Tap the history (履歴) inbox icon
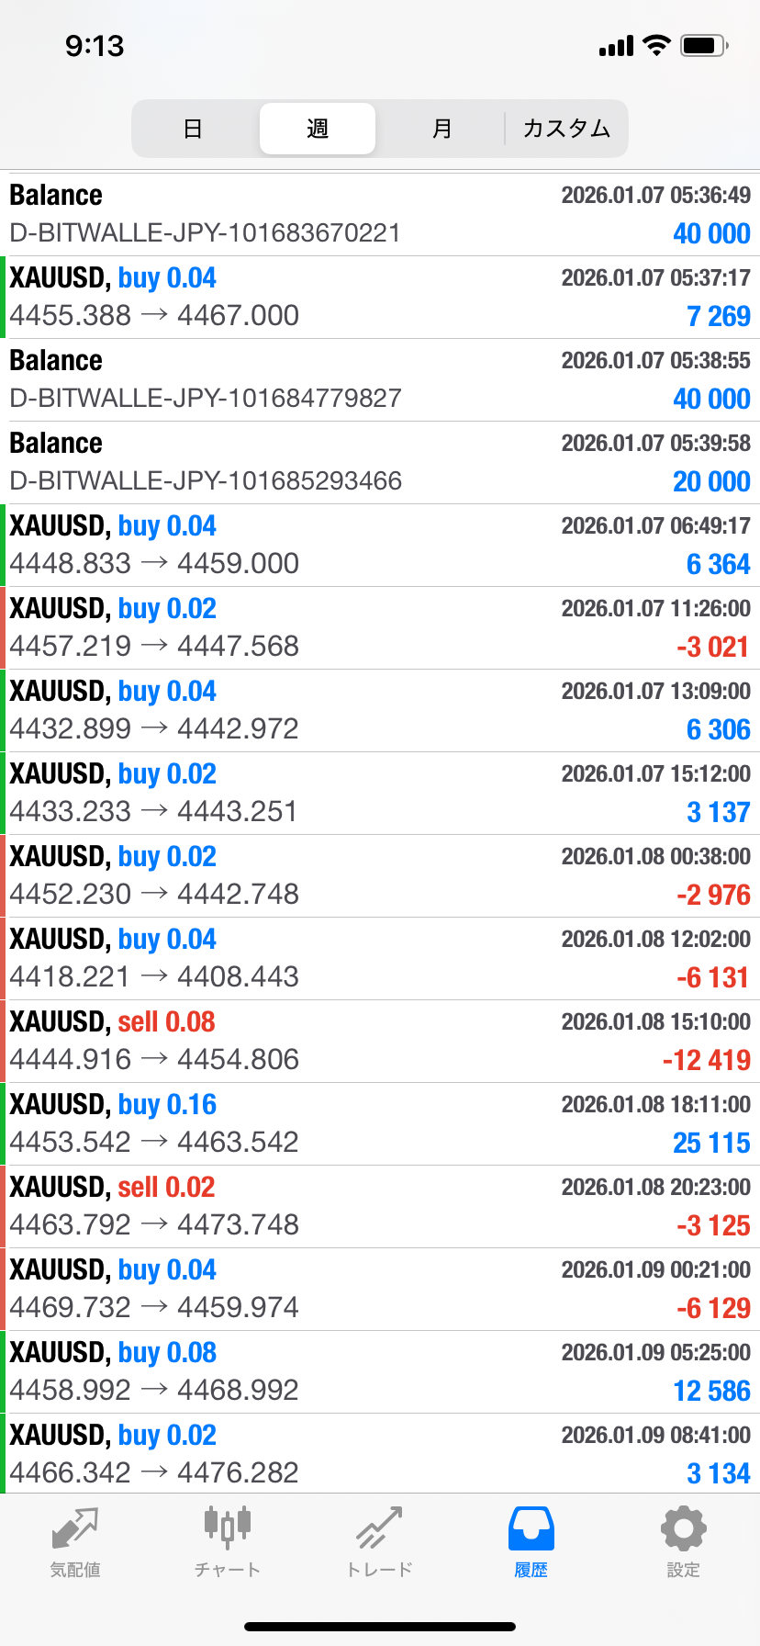Image resolution: width=760 pixels, height=1646 pixels. pos(531,1528)
